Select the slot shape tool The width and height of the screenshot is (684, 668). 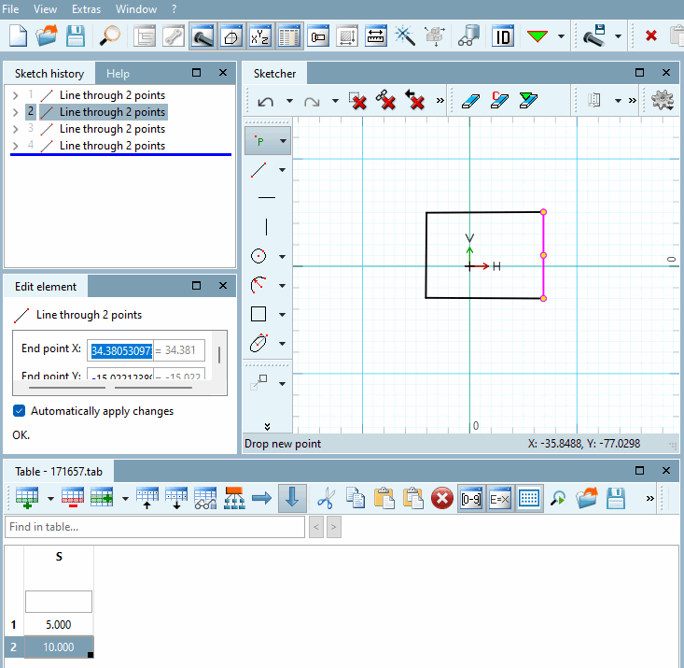coord(258,343)
